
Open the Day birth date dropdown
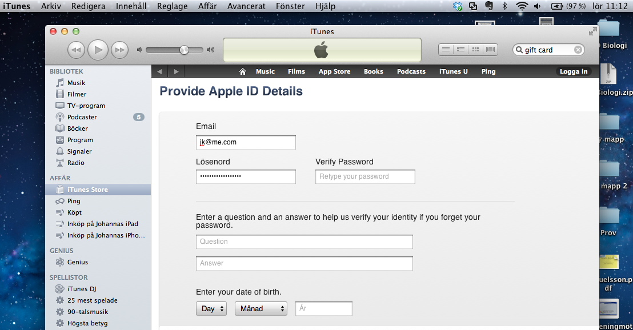coord(211,309)
